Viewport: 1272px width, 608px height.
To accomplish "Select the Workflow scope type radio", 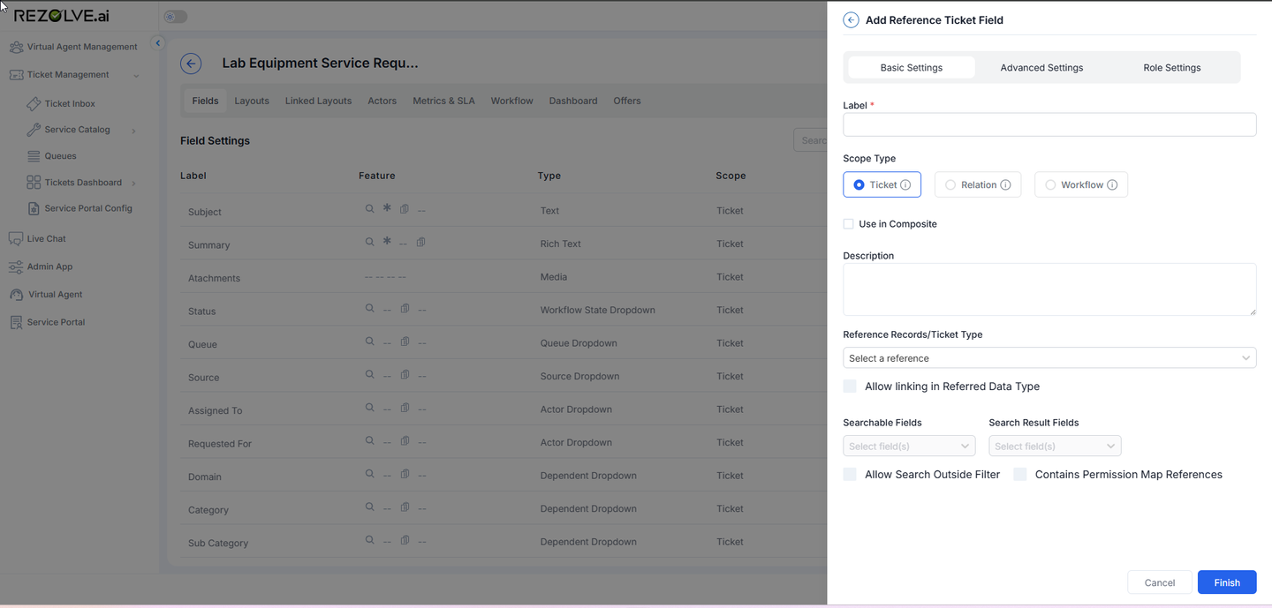I will point(1050,185).
